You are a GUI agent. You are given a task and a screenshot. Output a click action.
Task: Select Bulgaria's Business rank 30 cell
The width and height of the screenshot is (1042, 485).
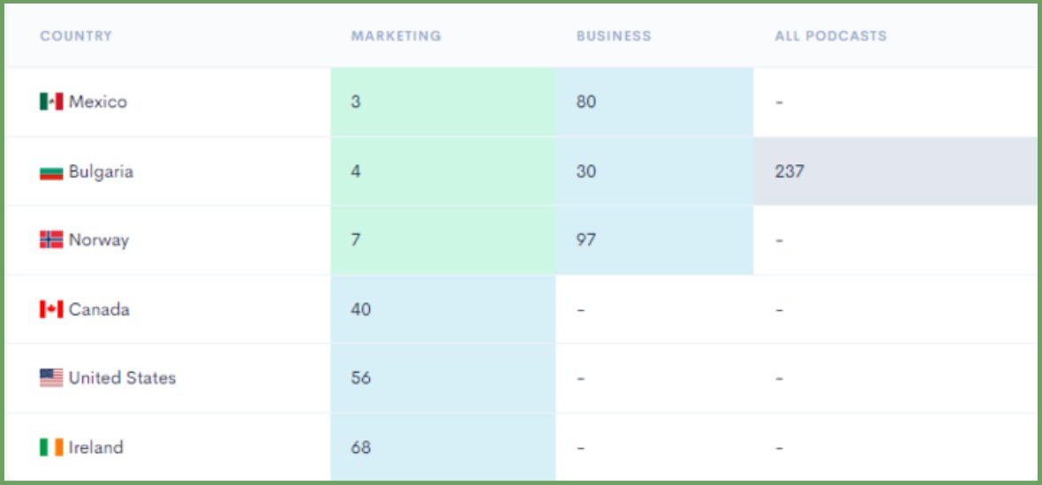pyautogui.click(x=654, y=171)
